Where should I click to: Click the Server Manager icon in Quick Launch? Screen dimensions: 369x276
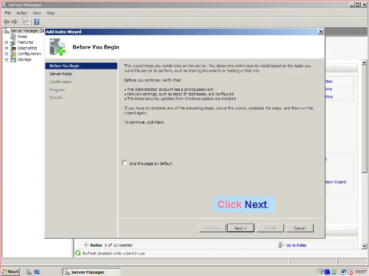click(27, 271)
